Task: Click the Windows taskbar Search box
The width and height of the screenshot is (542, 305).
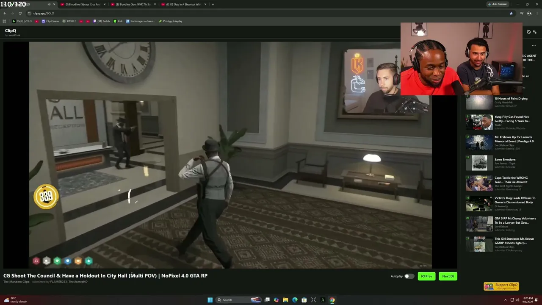Action: point(238,300)
